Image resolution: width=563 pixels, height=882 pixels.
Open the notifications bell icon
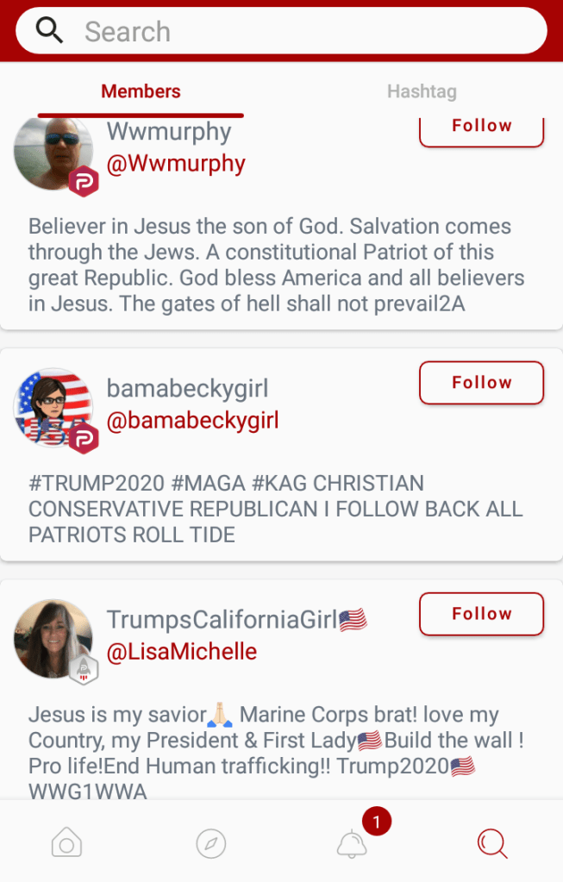point(352,844)
